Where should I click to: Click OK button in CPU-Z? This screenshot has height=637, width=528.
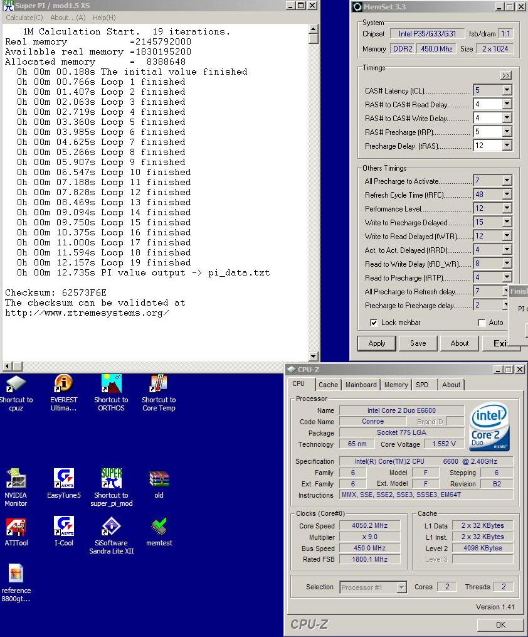point(501,625)
